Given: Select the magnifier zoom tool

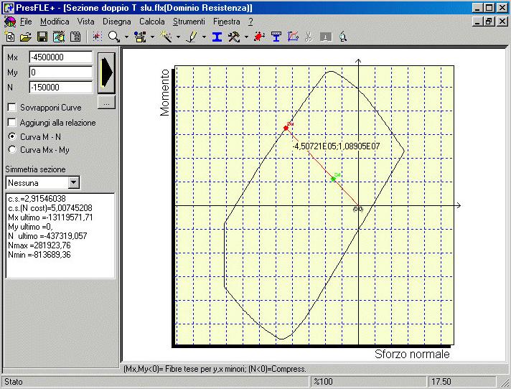Looking at the screenshot, I should click(x=113, y=37).
